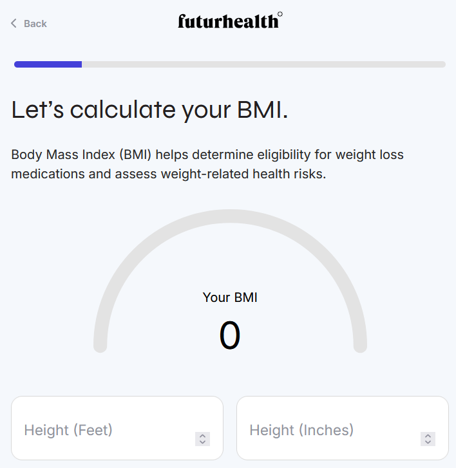Click the Back chevron arrow icon

[x=14, y=24]
